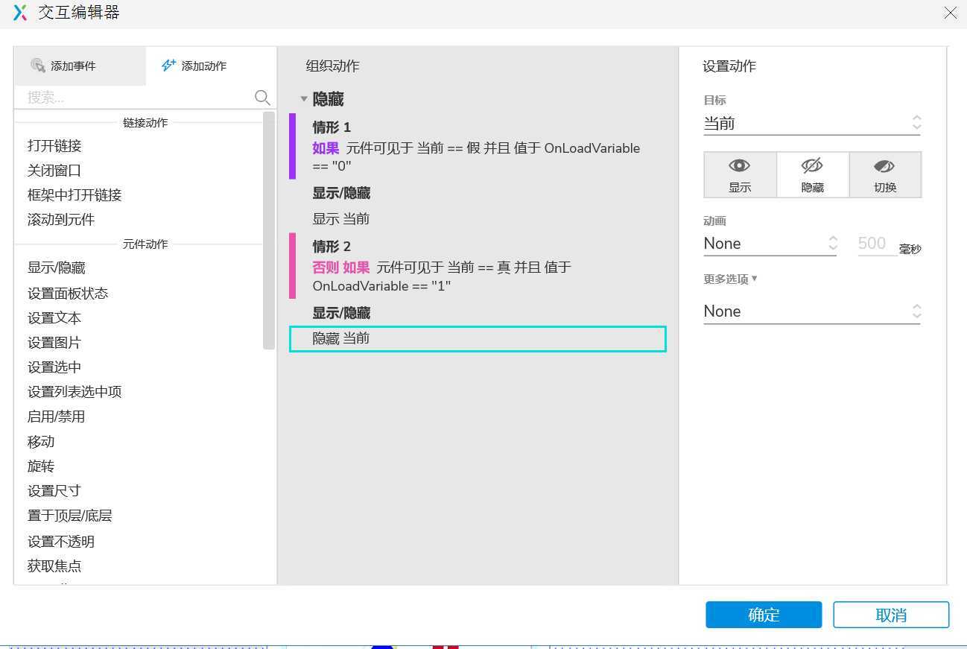This screenshot has height=649, width=967.
Task: Click the Axure logo icon in title bar
Action: 20,13
